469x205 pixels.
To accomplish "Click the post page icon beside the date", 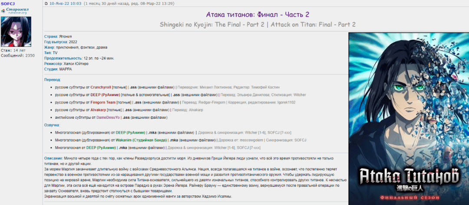I will click(46, 3).
